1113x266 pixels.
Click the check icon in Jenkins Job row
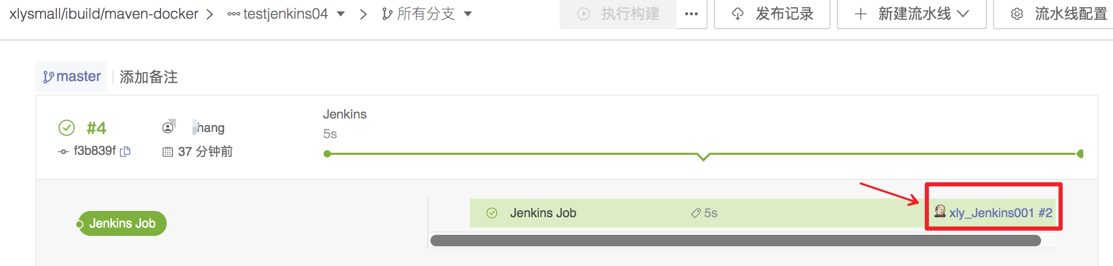pos(492,213)
